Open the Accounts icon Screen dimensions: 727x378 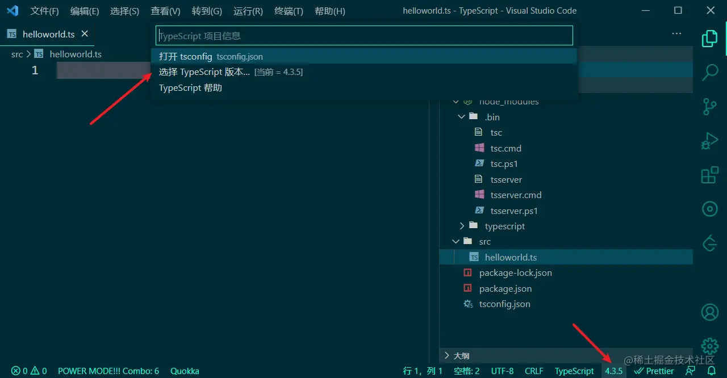point(710,312)
